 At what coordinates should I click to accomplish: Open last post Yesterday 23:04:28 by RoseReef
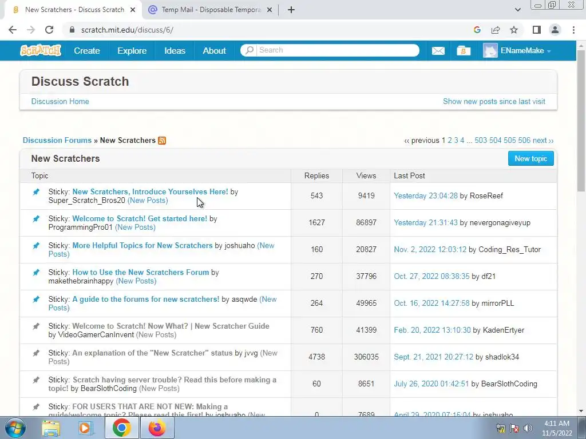(x=426, y=195)
